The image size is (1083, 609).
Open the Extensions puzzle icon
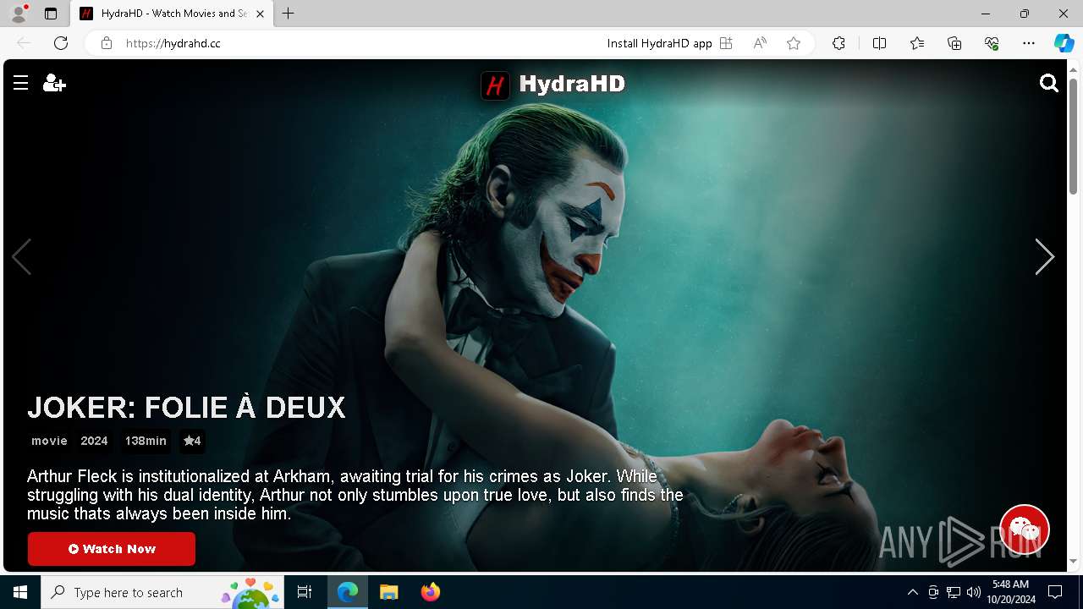[838, 43]
